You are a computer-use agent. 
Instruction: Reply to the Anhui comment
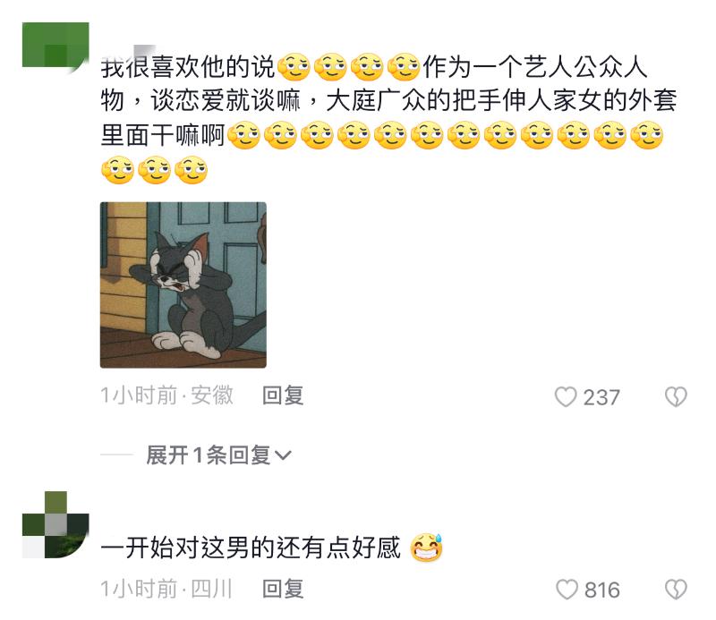pos(283,395)
